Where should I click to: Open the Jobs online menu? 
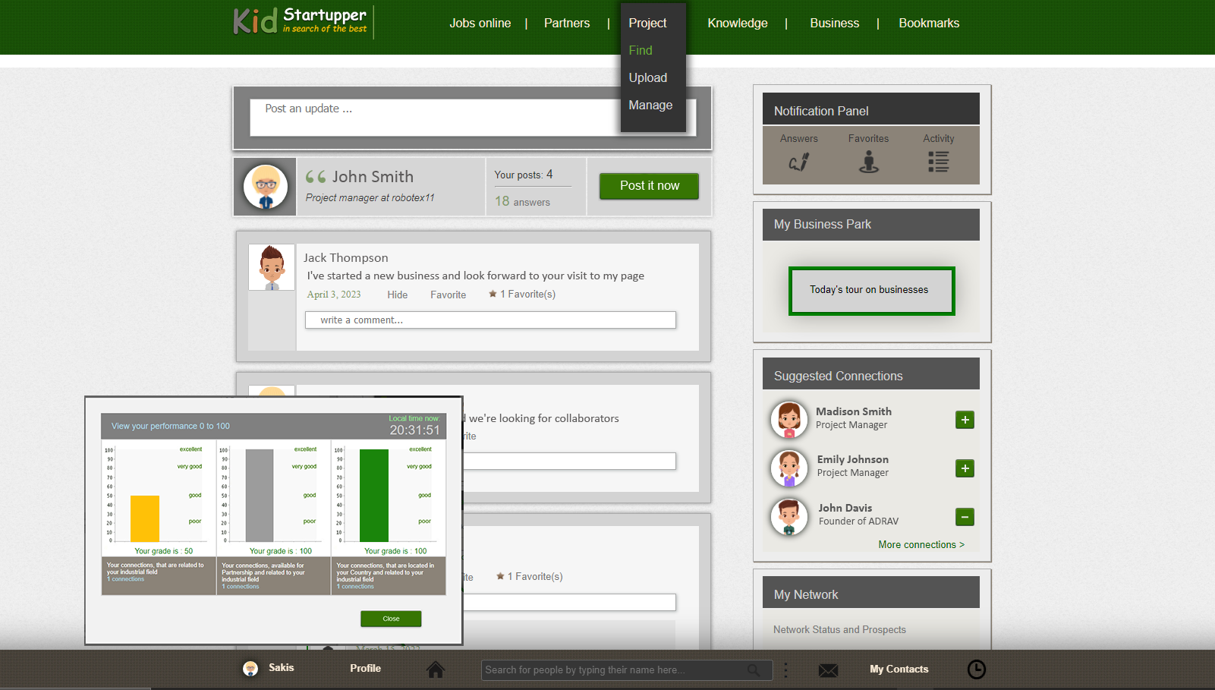click(x=480, y=24)
